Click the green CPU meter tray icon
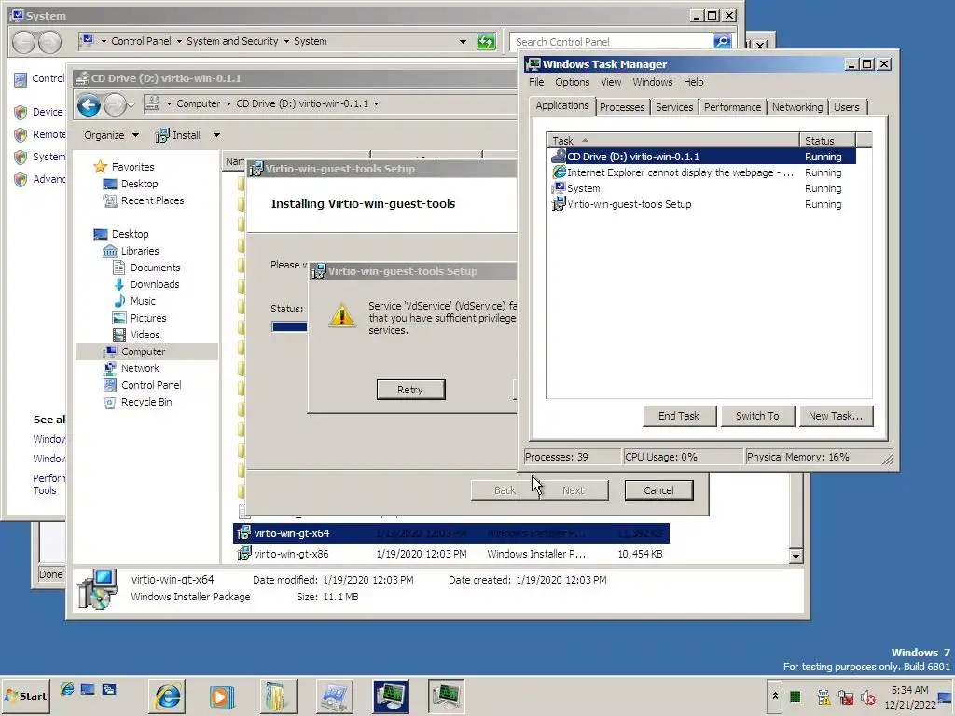The image size is (955, 716). coord(796,696)
